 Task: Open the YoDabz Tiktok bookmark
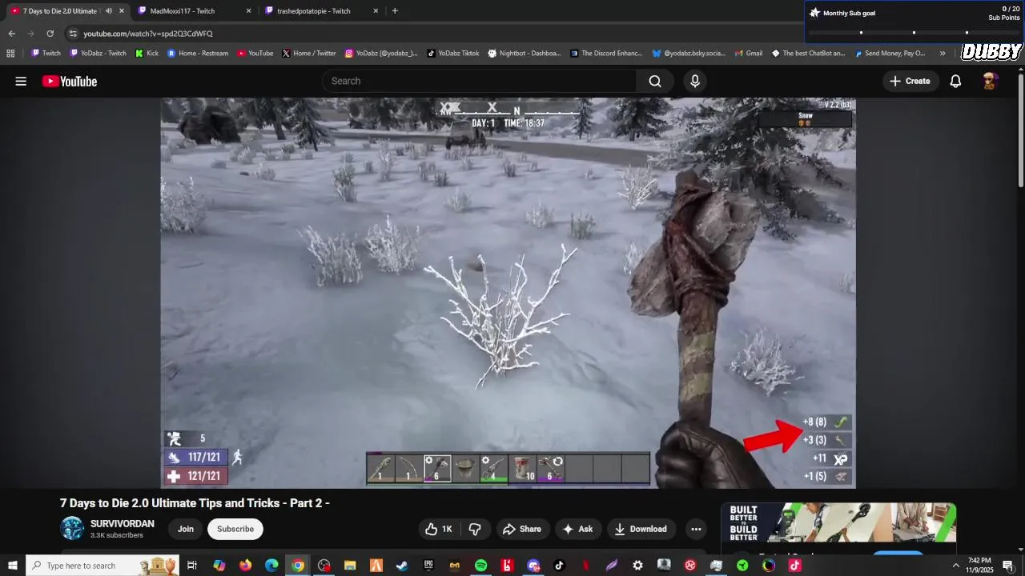coord(453,54)
